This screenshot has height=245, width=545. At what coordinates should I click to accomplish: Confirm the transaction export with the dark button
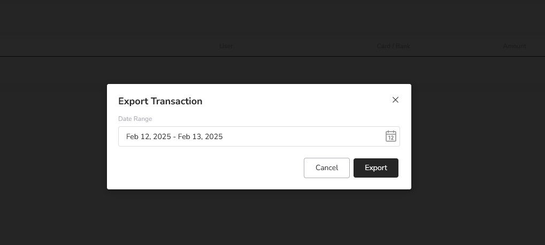tap(376, 168)
